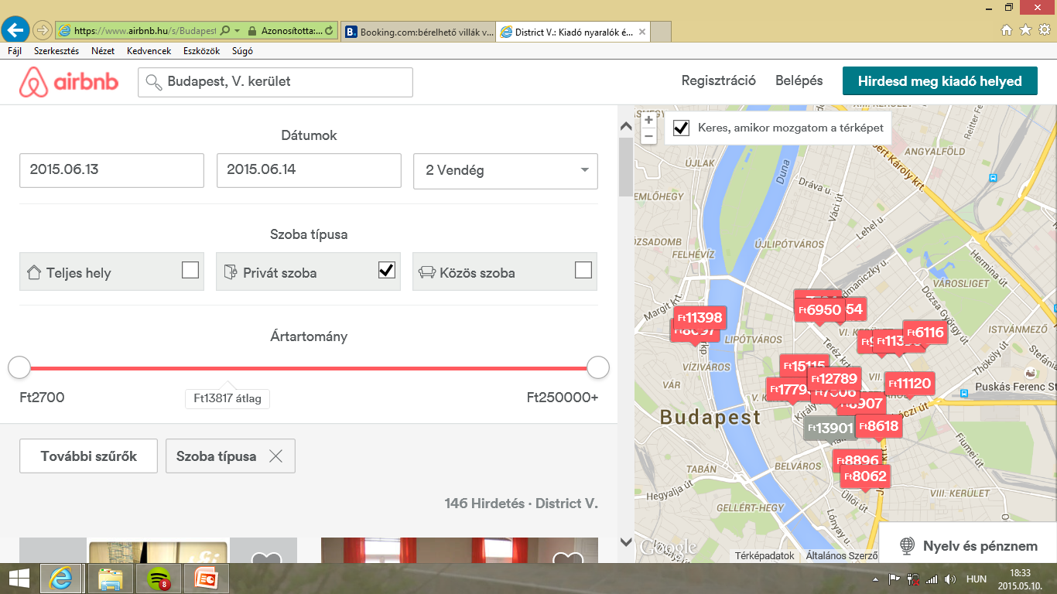
Task: Click the page scrollbar down arrow
Action: (x=625, y=541)
